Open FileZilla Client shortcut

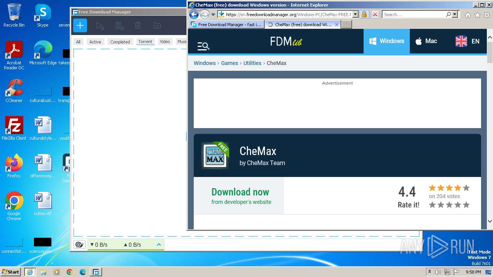pyautogui.click(x=14, y=128)
